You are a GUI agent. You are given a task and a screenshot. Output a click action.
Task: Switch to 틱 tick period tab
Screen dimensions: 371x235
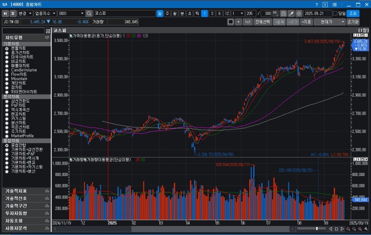pos(197,13)
